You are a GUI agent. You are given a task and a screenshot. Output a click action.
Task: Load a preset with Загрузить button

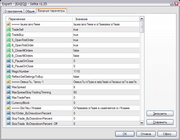160,114
